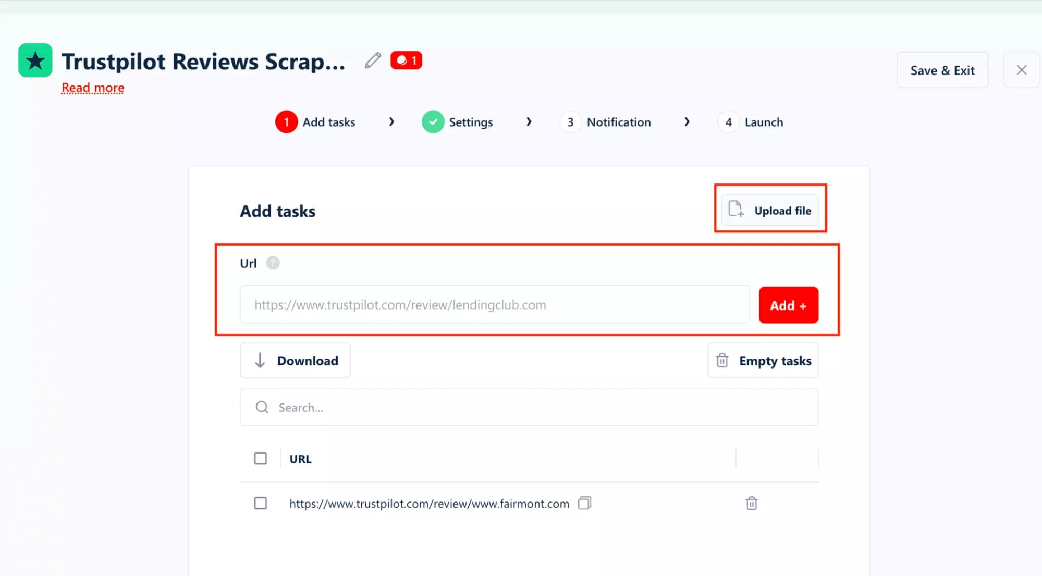Click the trash icon beside Empty tasks
This screenshot has width=1042, height=576.
722,360
